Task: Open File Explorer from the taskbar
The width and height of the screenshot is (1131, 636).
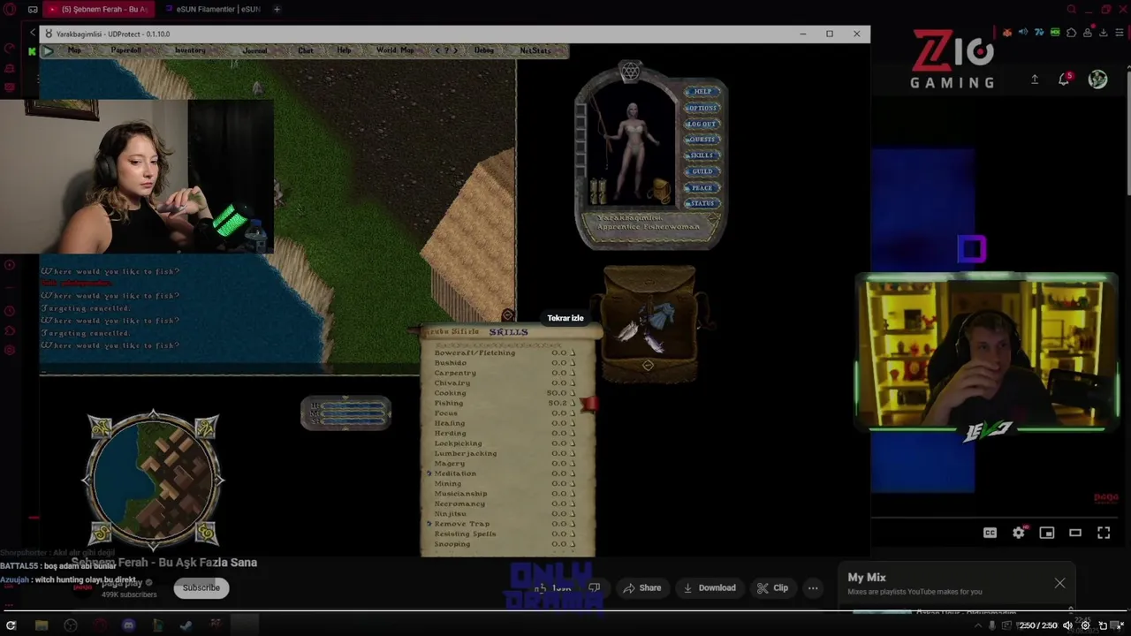Action: [x=42, y=625]
